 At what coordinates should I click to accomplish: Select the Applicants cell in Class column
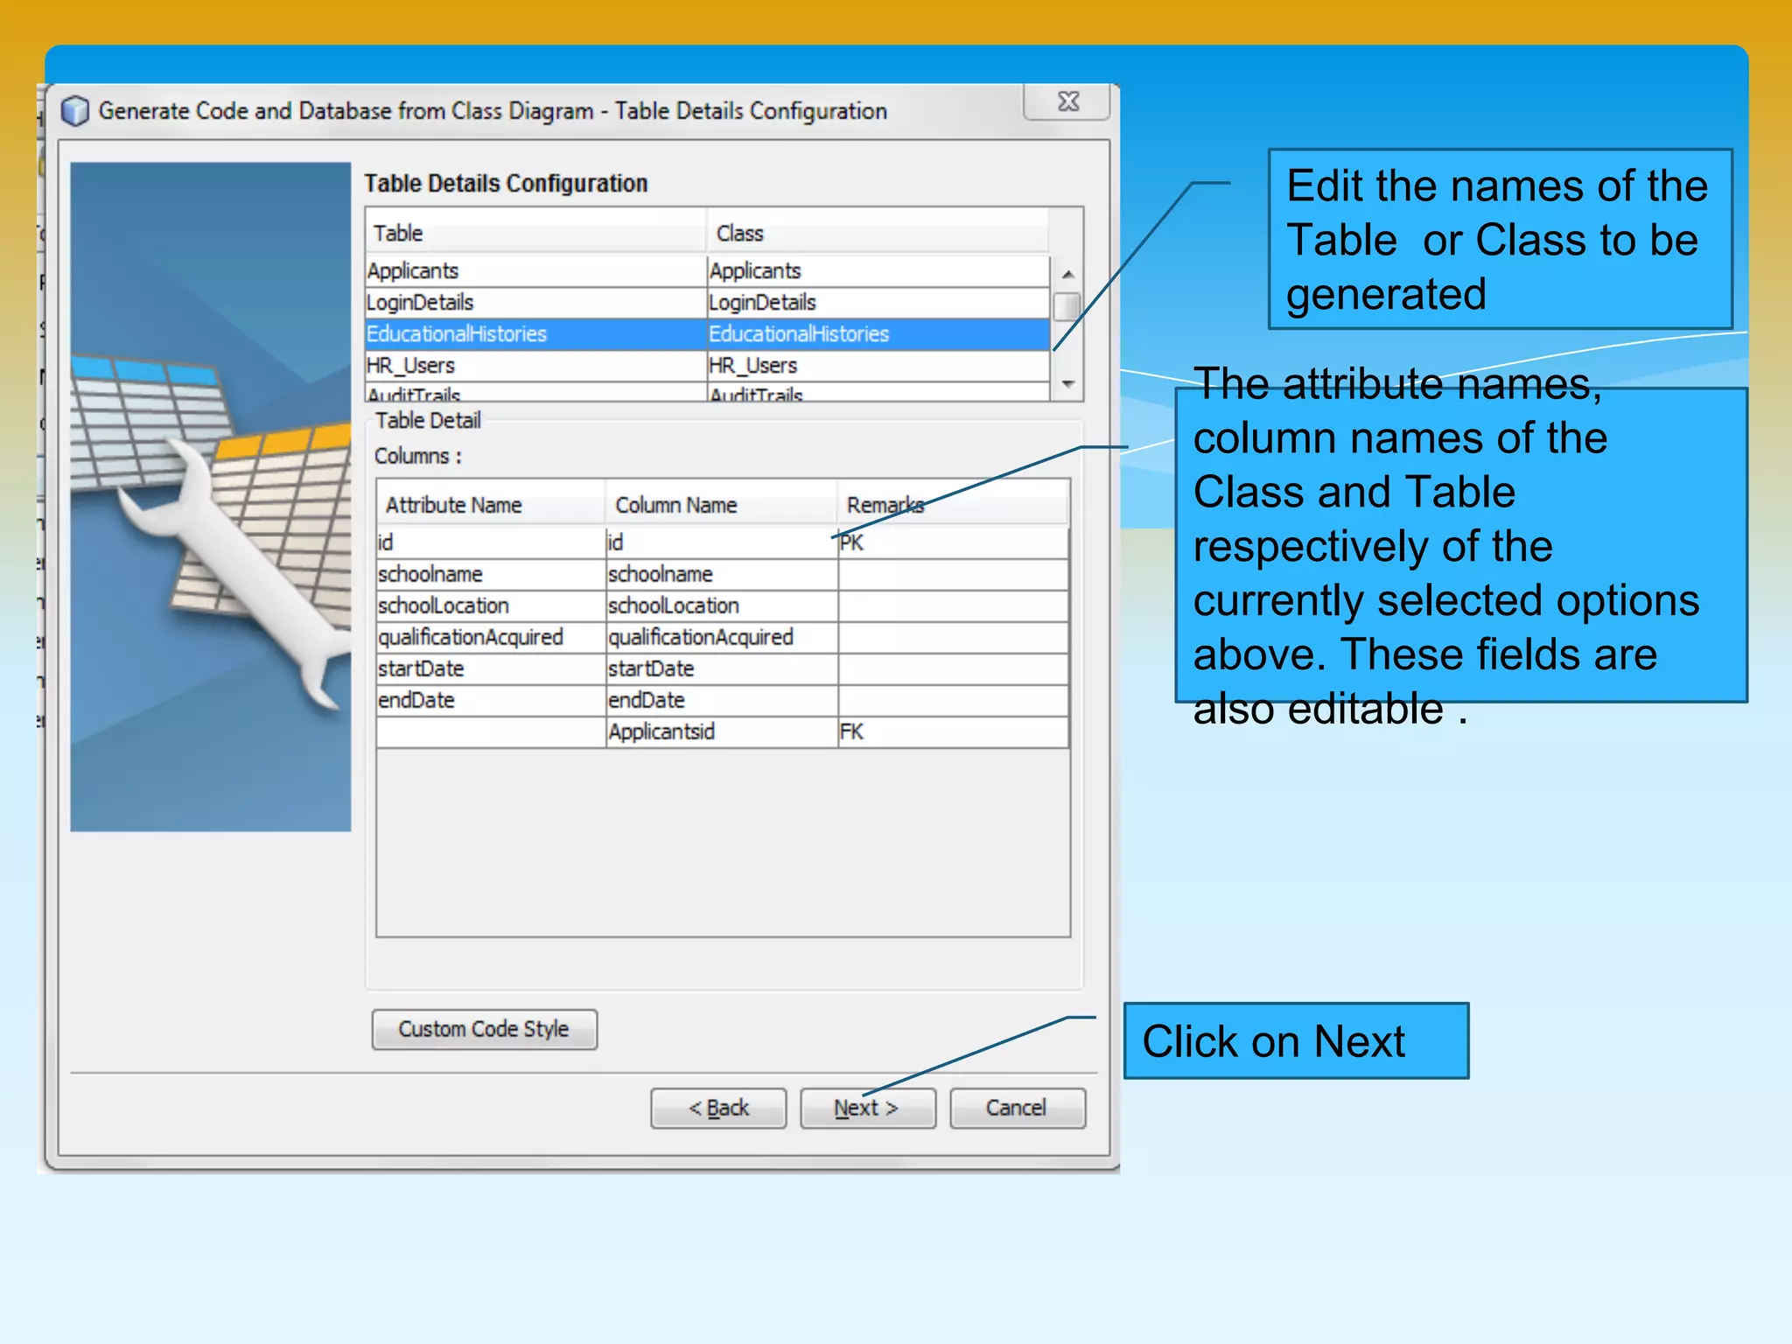(x=878, y=271)
